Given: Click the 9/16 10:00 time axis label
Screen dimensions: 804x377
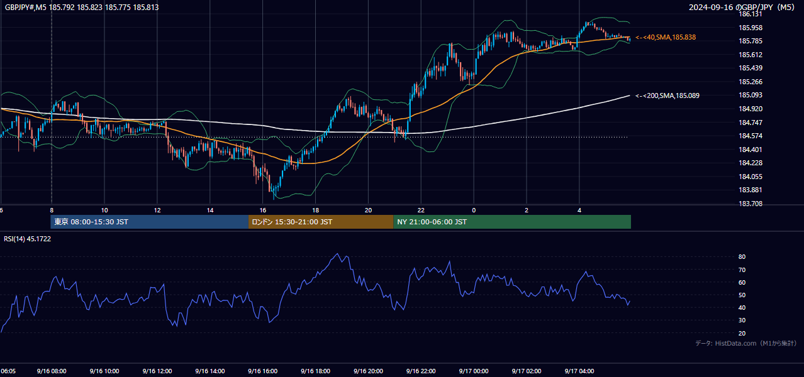Looking at the screenshot, I should (104, 371).
